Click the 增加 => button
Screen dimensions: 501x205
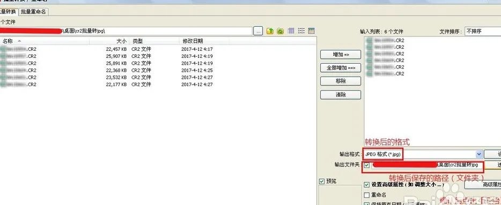pyautogui.click(x=341, y=55)
